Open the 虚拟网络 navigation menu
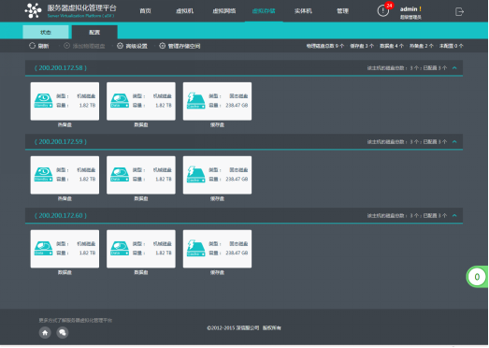 tap(223, 11)
